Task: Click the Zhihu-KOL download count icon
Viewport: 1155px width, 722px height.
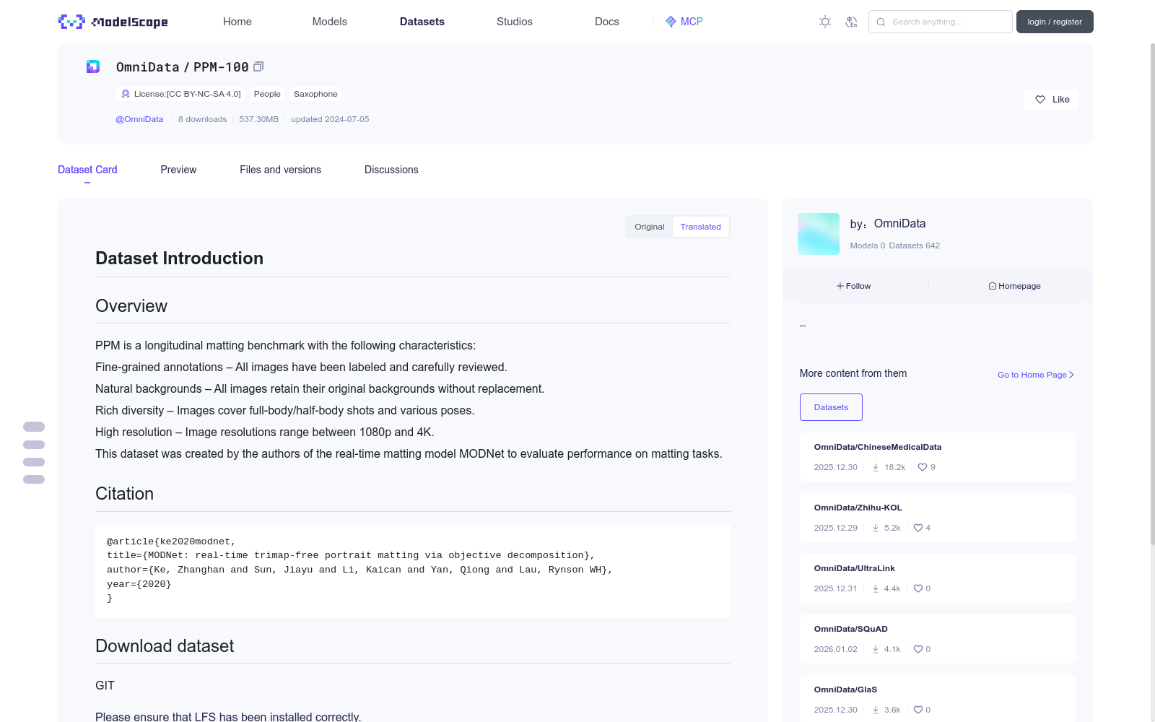Action: [x=876, y=528]
